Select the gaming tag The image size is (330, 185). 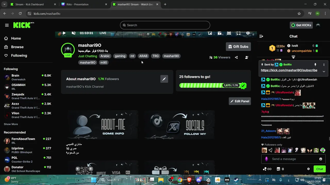pos(120,56)
